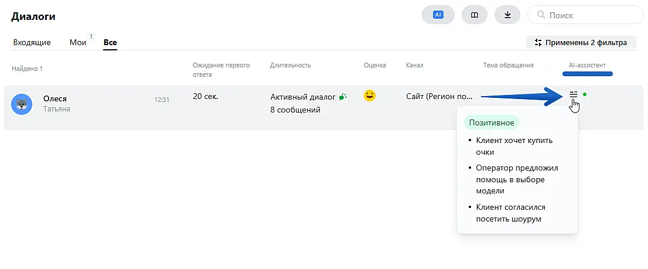Open the dialog with Олеся

point(55,99)
